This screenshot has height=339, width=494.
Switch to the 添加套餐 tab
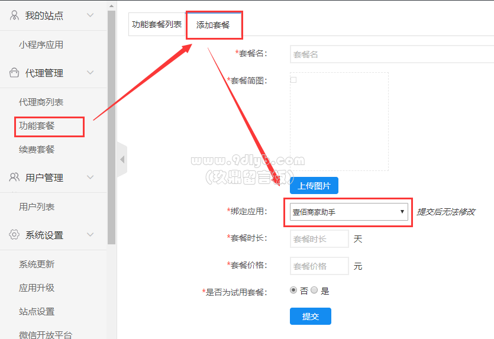click(213, 25)
